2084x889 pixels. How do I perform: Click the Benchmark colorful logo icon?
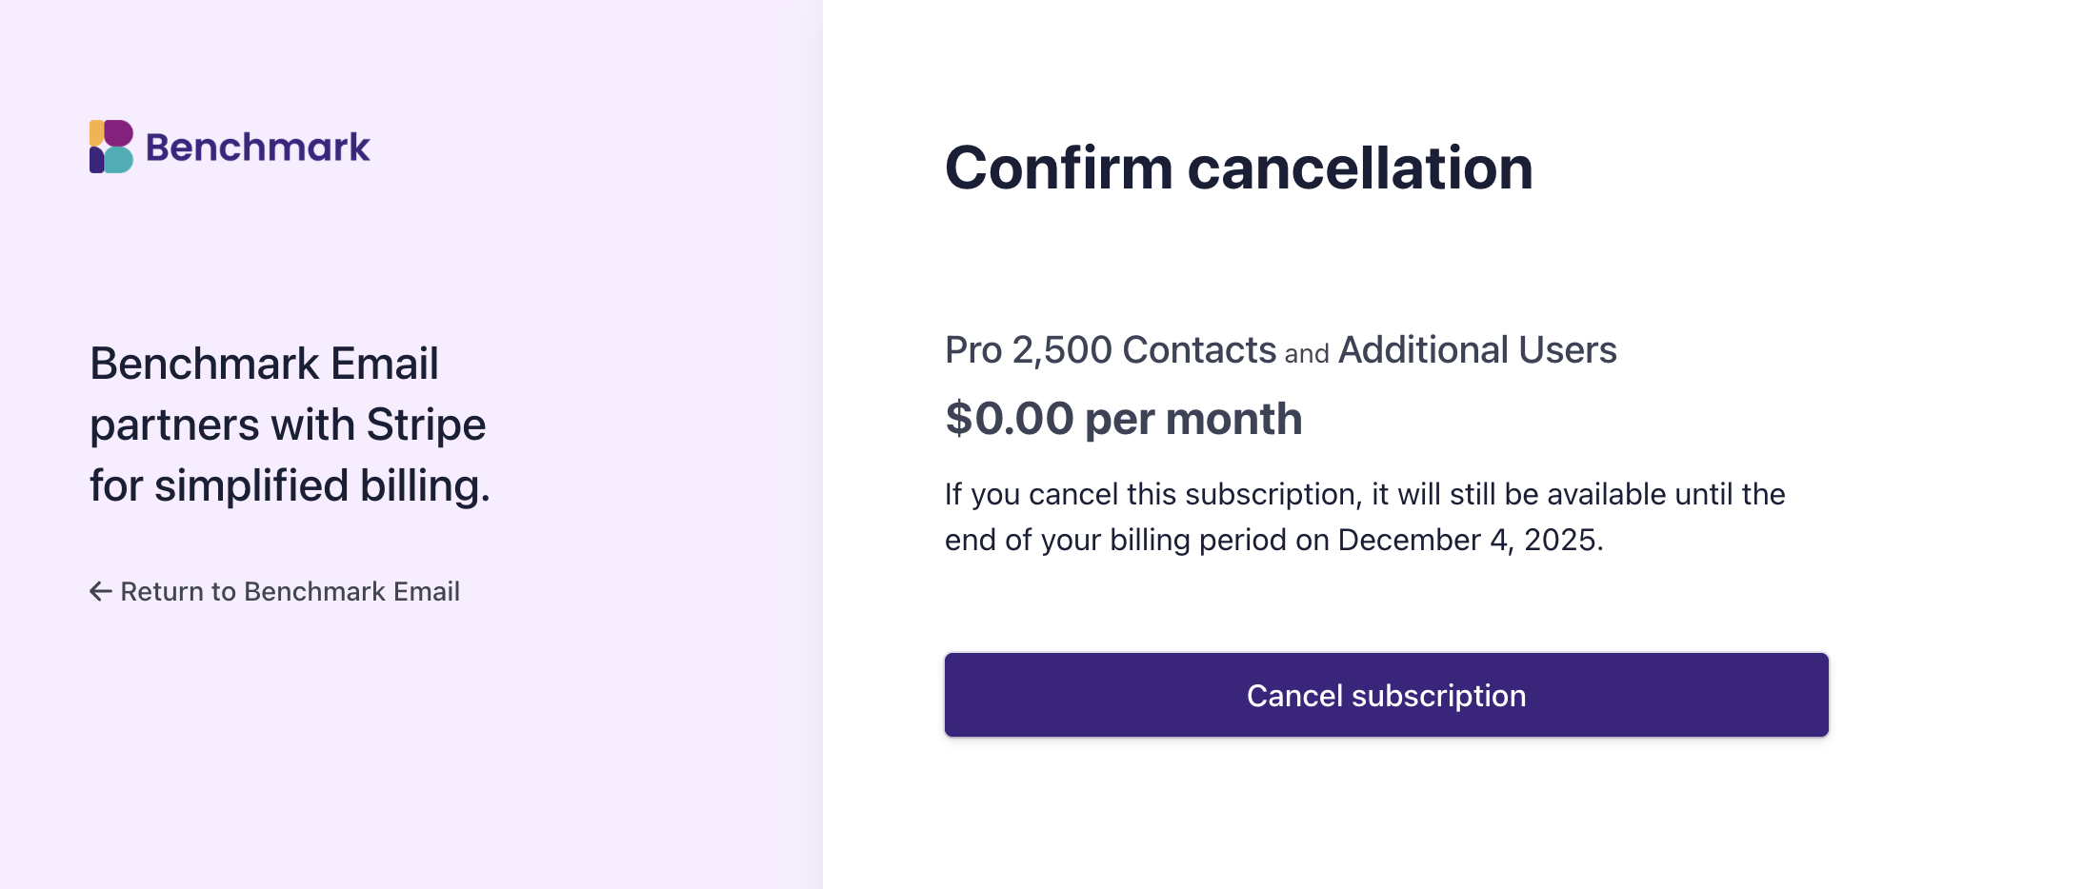click(111, 147)
